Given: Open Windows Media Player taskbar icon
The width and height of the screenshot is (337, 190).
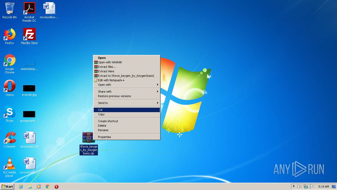Looking at the screenshot, I should (39, 187).
